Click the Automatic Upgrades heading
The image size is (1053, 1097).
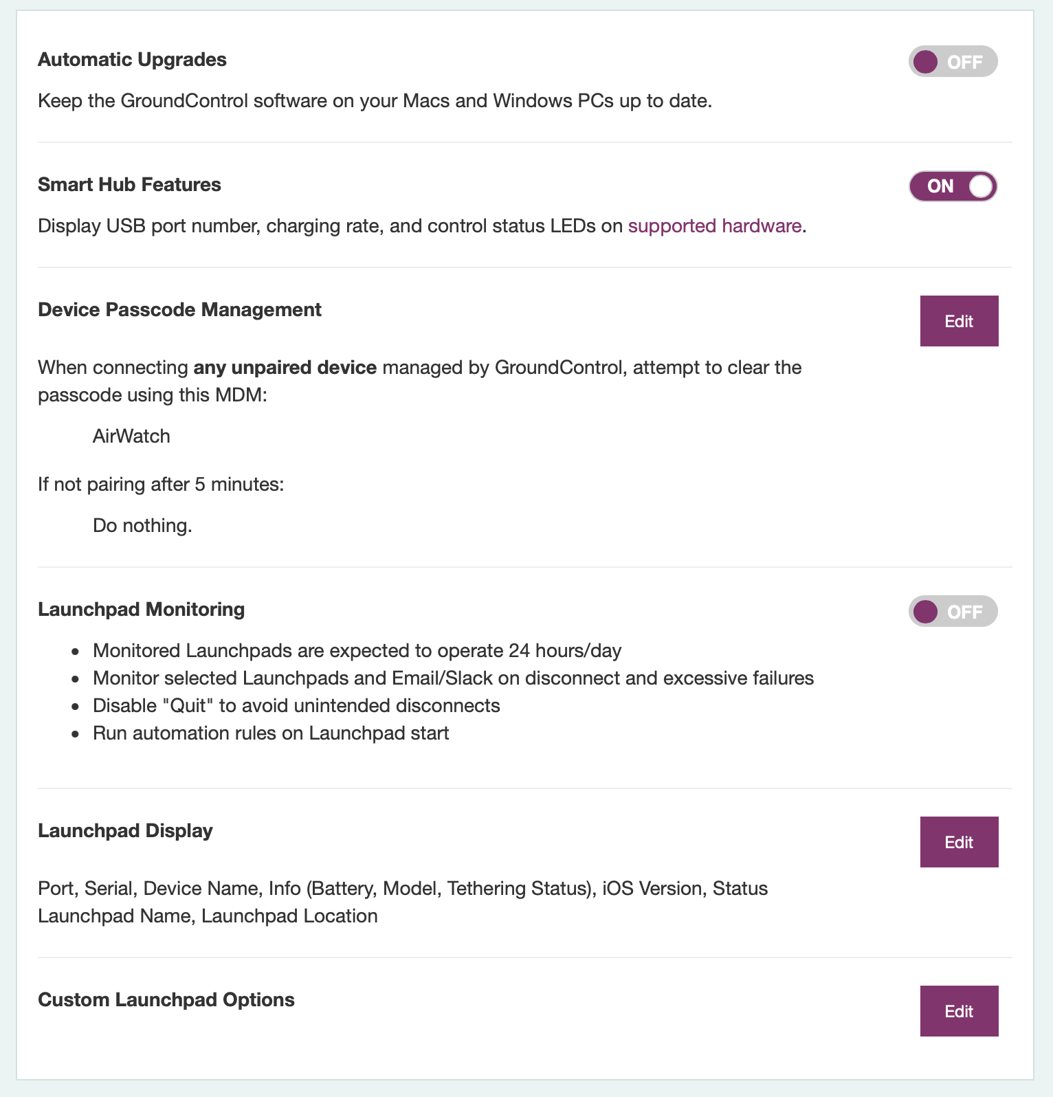(132, 60)
